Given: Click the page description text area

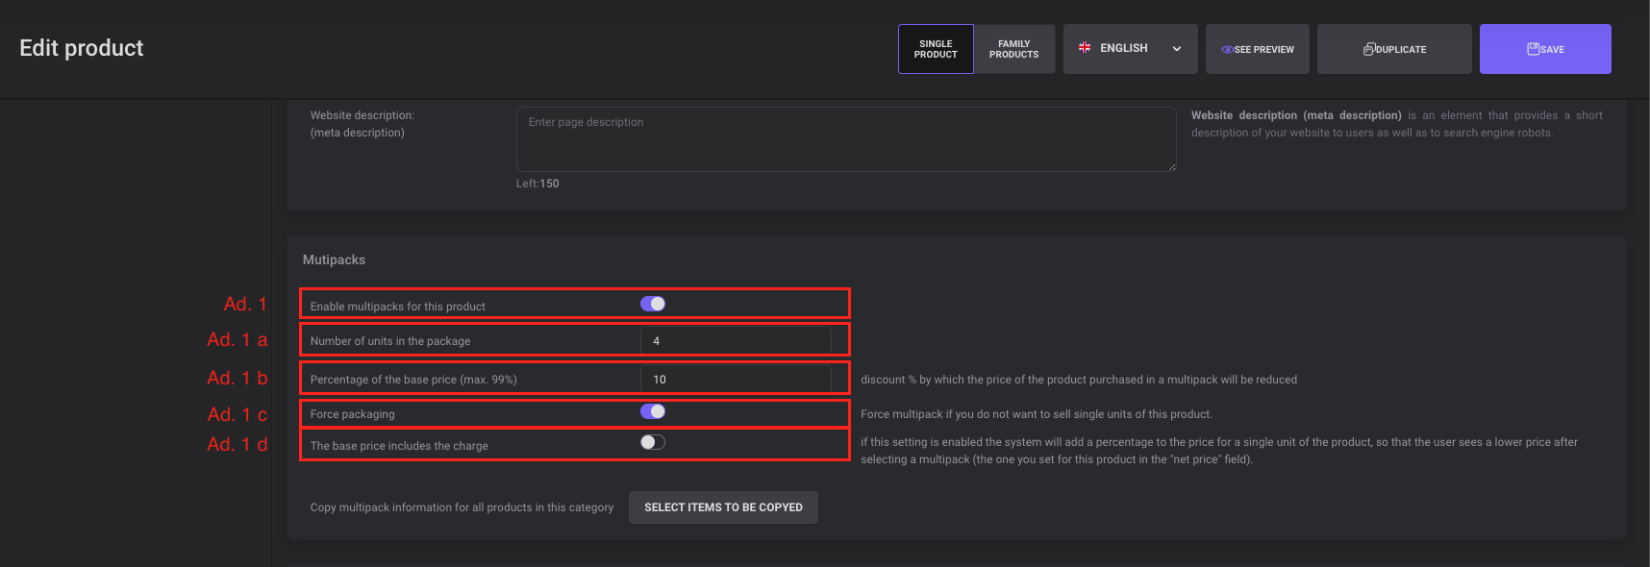Looking at the screenshot, I should (845, 139).
